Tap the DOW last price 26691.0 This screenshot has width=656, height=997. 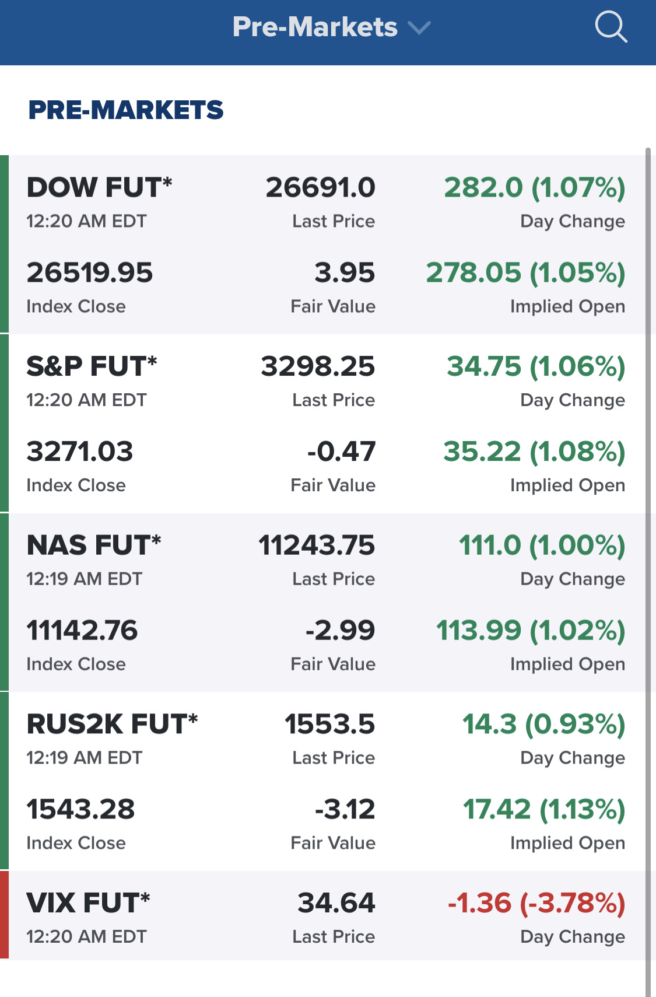coord(320,188)
